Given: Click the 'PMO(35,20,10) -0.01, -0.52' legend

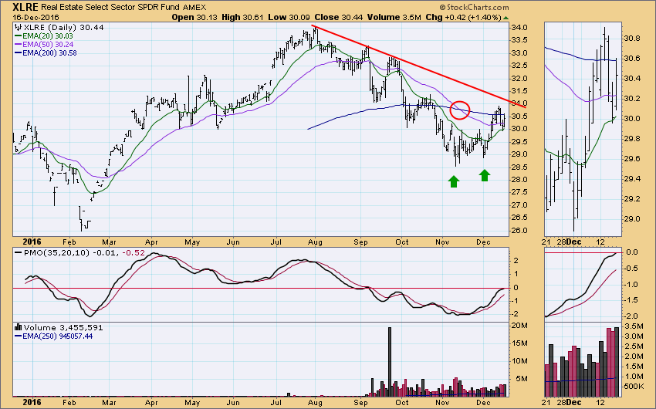Looking at the screenshot, I should click(x=84, y=253).
